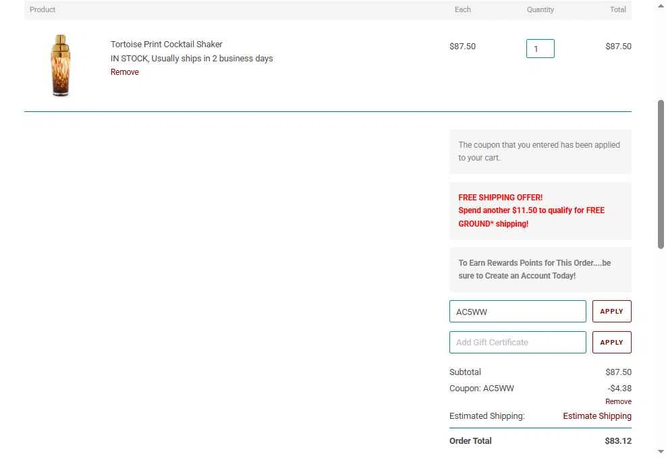
Task: Select the $87.50 each price
Action: (x=462, y=47)
